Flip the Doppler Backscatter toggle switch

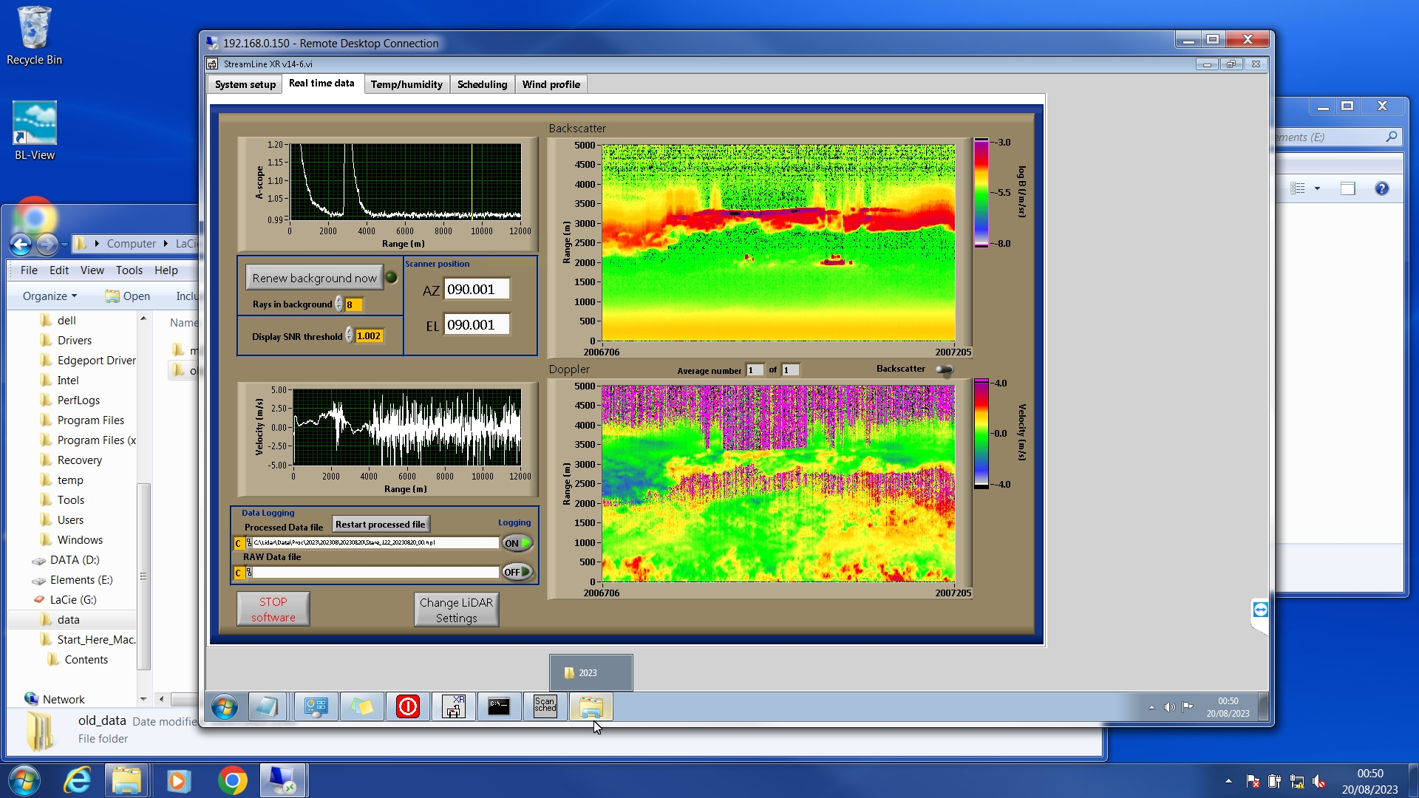(944, 369)
